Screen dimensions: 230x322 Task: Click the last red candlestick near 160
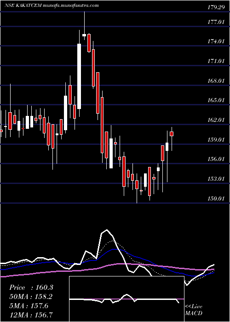point(172,134)
